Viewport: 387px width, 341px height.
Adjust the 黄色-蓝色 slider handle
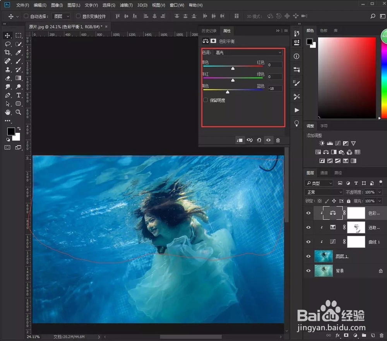228,92
